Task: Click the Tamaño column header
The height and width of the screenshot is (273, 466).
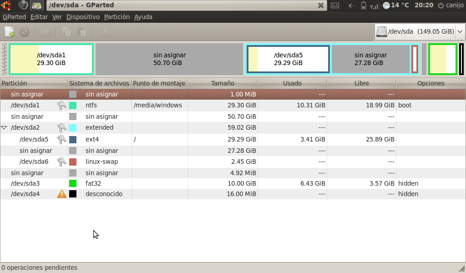Action: coord(223,83)
